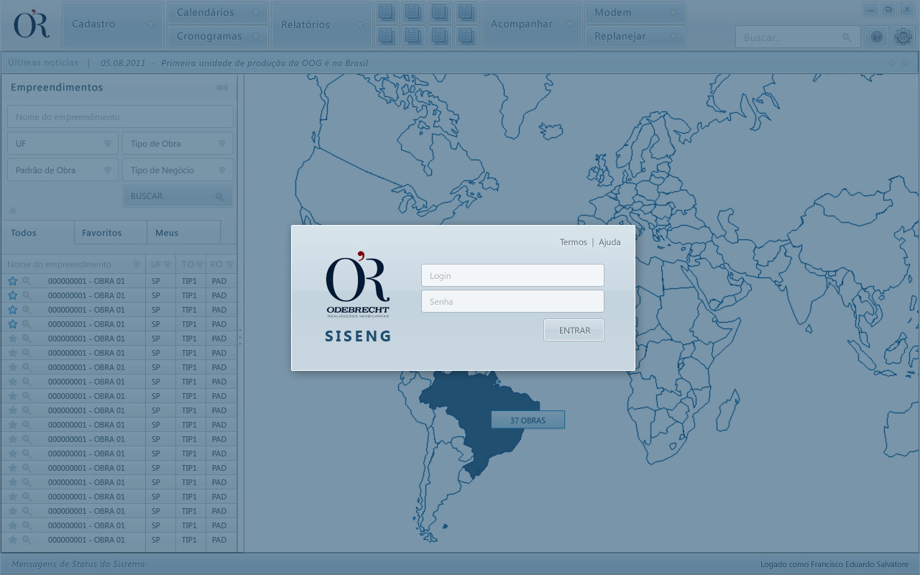Open the settings gear icon
920x575 pixels.
click(x=903, y=37)
